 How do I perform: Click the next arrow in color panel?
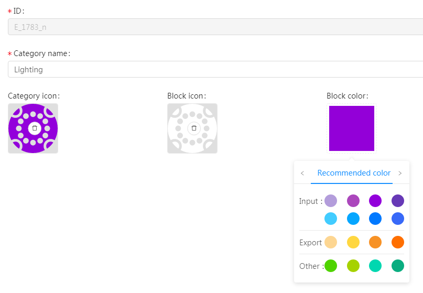(400, 173)
